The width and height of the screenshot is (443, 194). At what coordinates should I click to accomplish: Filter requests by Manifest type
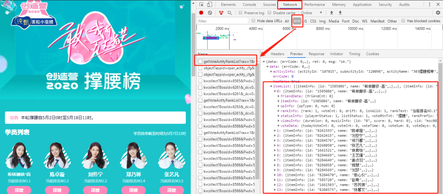point(377,21)
